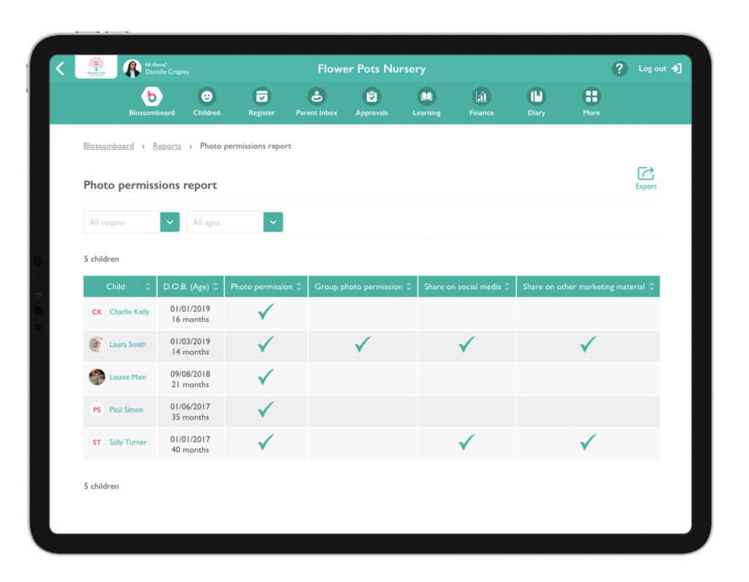Open the All rooms dropdown arrow
This screenshot has height=582, width=749.
tap(170, 222)
